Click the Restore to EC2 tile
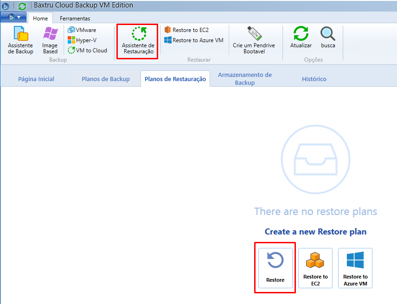Viewport: 397px width, 304px height. 315,268
